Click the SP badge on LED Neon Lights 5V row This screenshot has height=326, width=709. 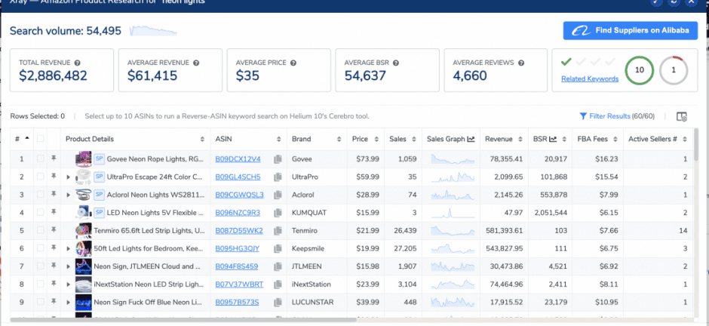click(100, 213)
